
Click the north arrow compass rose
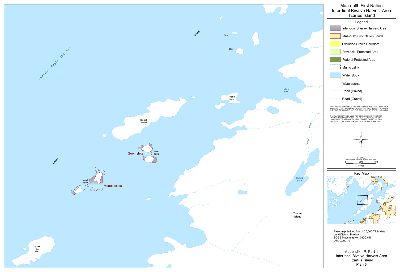(x=361, y=139)
